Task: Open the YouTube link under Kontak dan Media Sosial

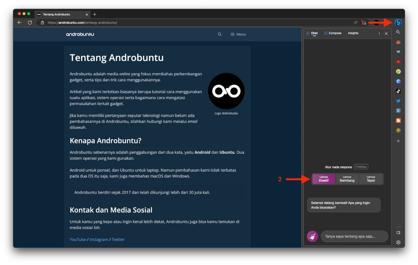Action: [x=78, y=239]
